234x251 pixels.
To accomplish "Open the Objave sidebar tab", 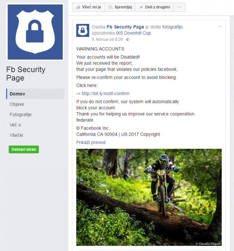I will pyautogui.click(x=17, y=104).
